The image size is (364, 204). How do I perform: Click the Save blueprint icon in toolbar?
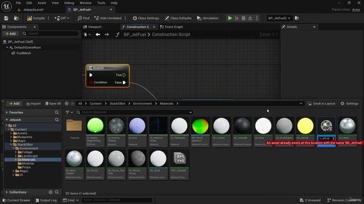(6, 18)
